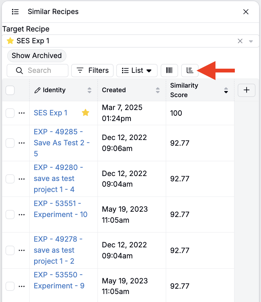Sort by the Identity column header

click(x=54, y=90)
